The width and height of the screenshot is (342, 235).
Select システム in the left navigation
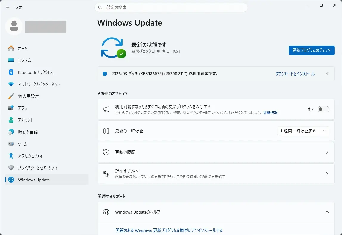coord(24,60)
